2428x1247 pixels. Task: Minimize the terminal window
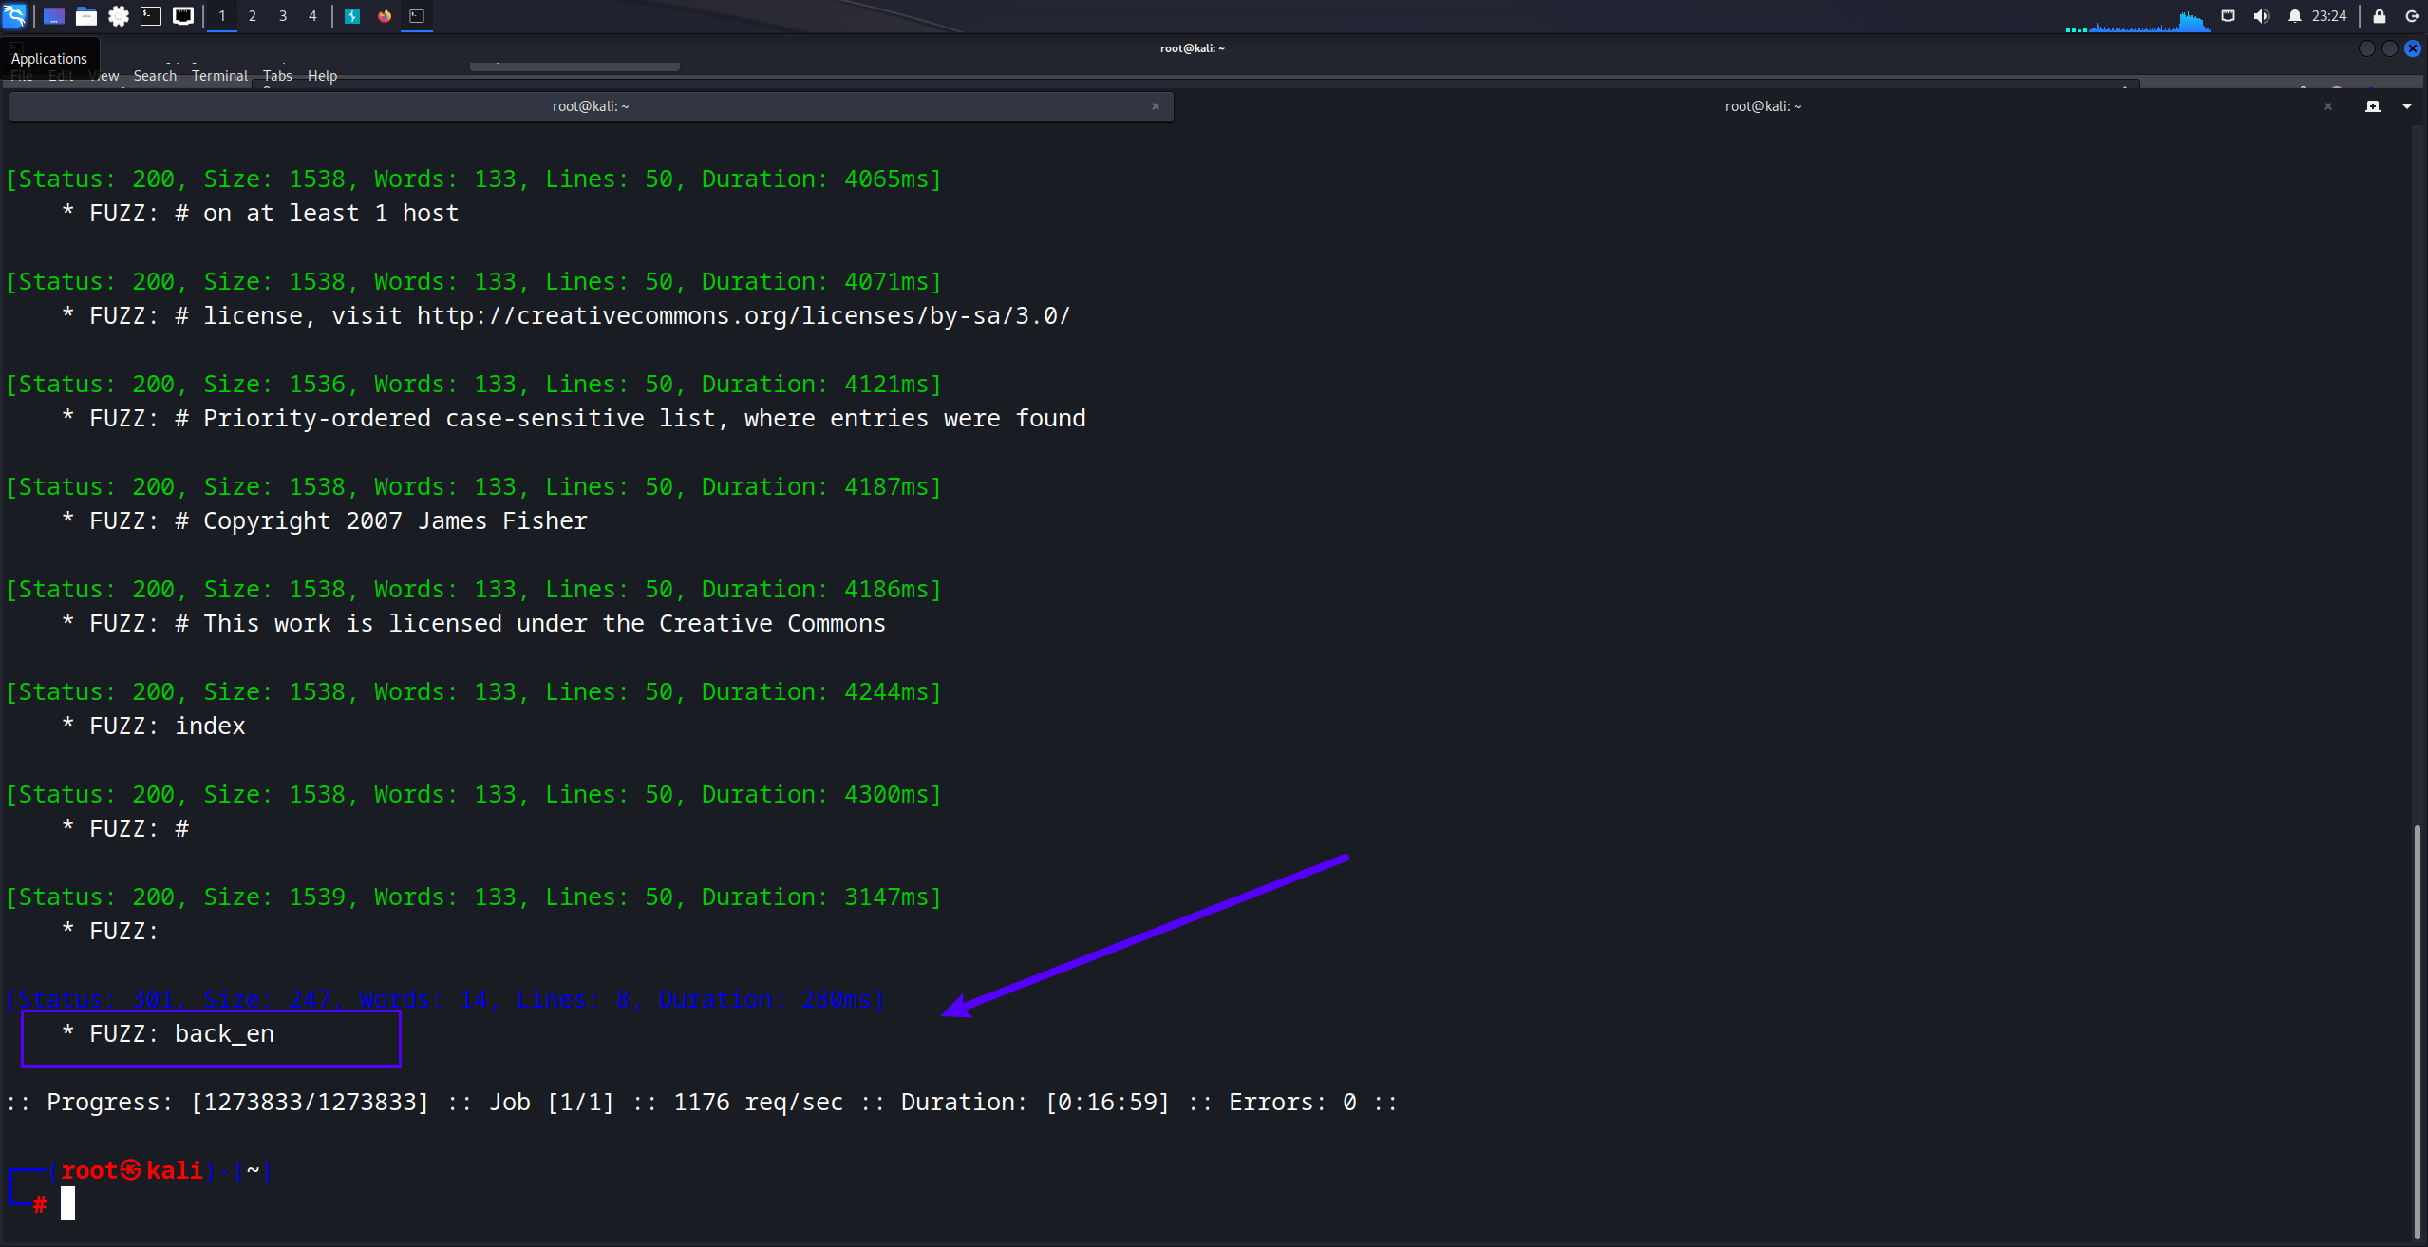pyautogui.click(x=2367, y=48)
